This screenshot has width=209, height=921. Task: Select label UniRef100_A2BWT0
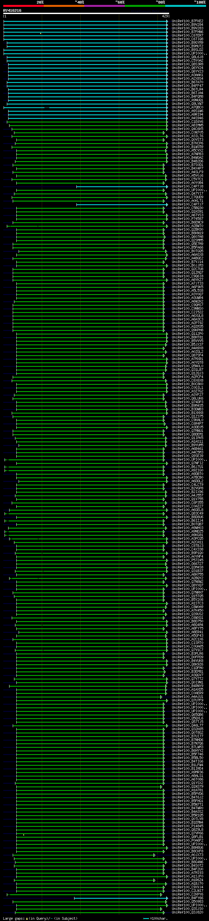tap(187, 226)
